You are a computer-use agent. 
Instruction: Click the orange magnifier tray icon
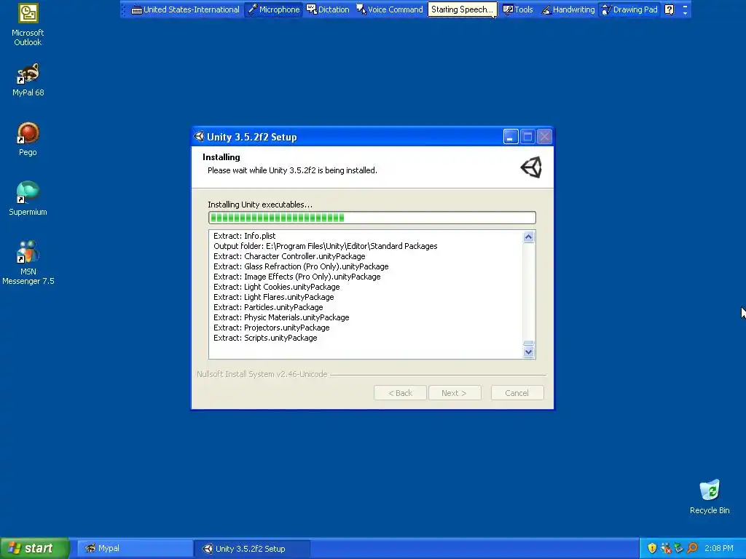pyautogui.click(x=692, y=549)
